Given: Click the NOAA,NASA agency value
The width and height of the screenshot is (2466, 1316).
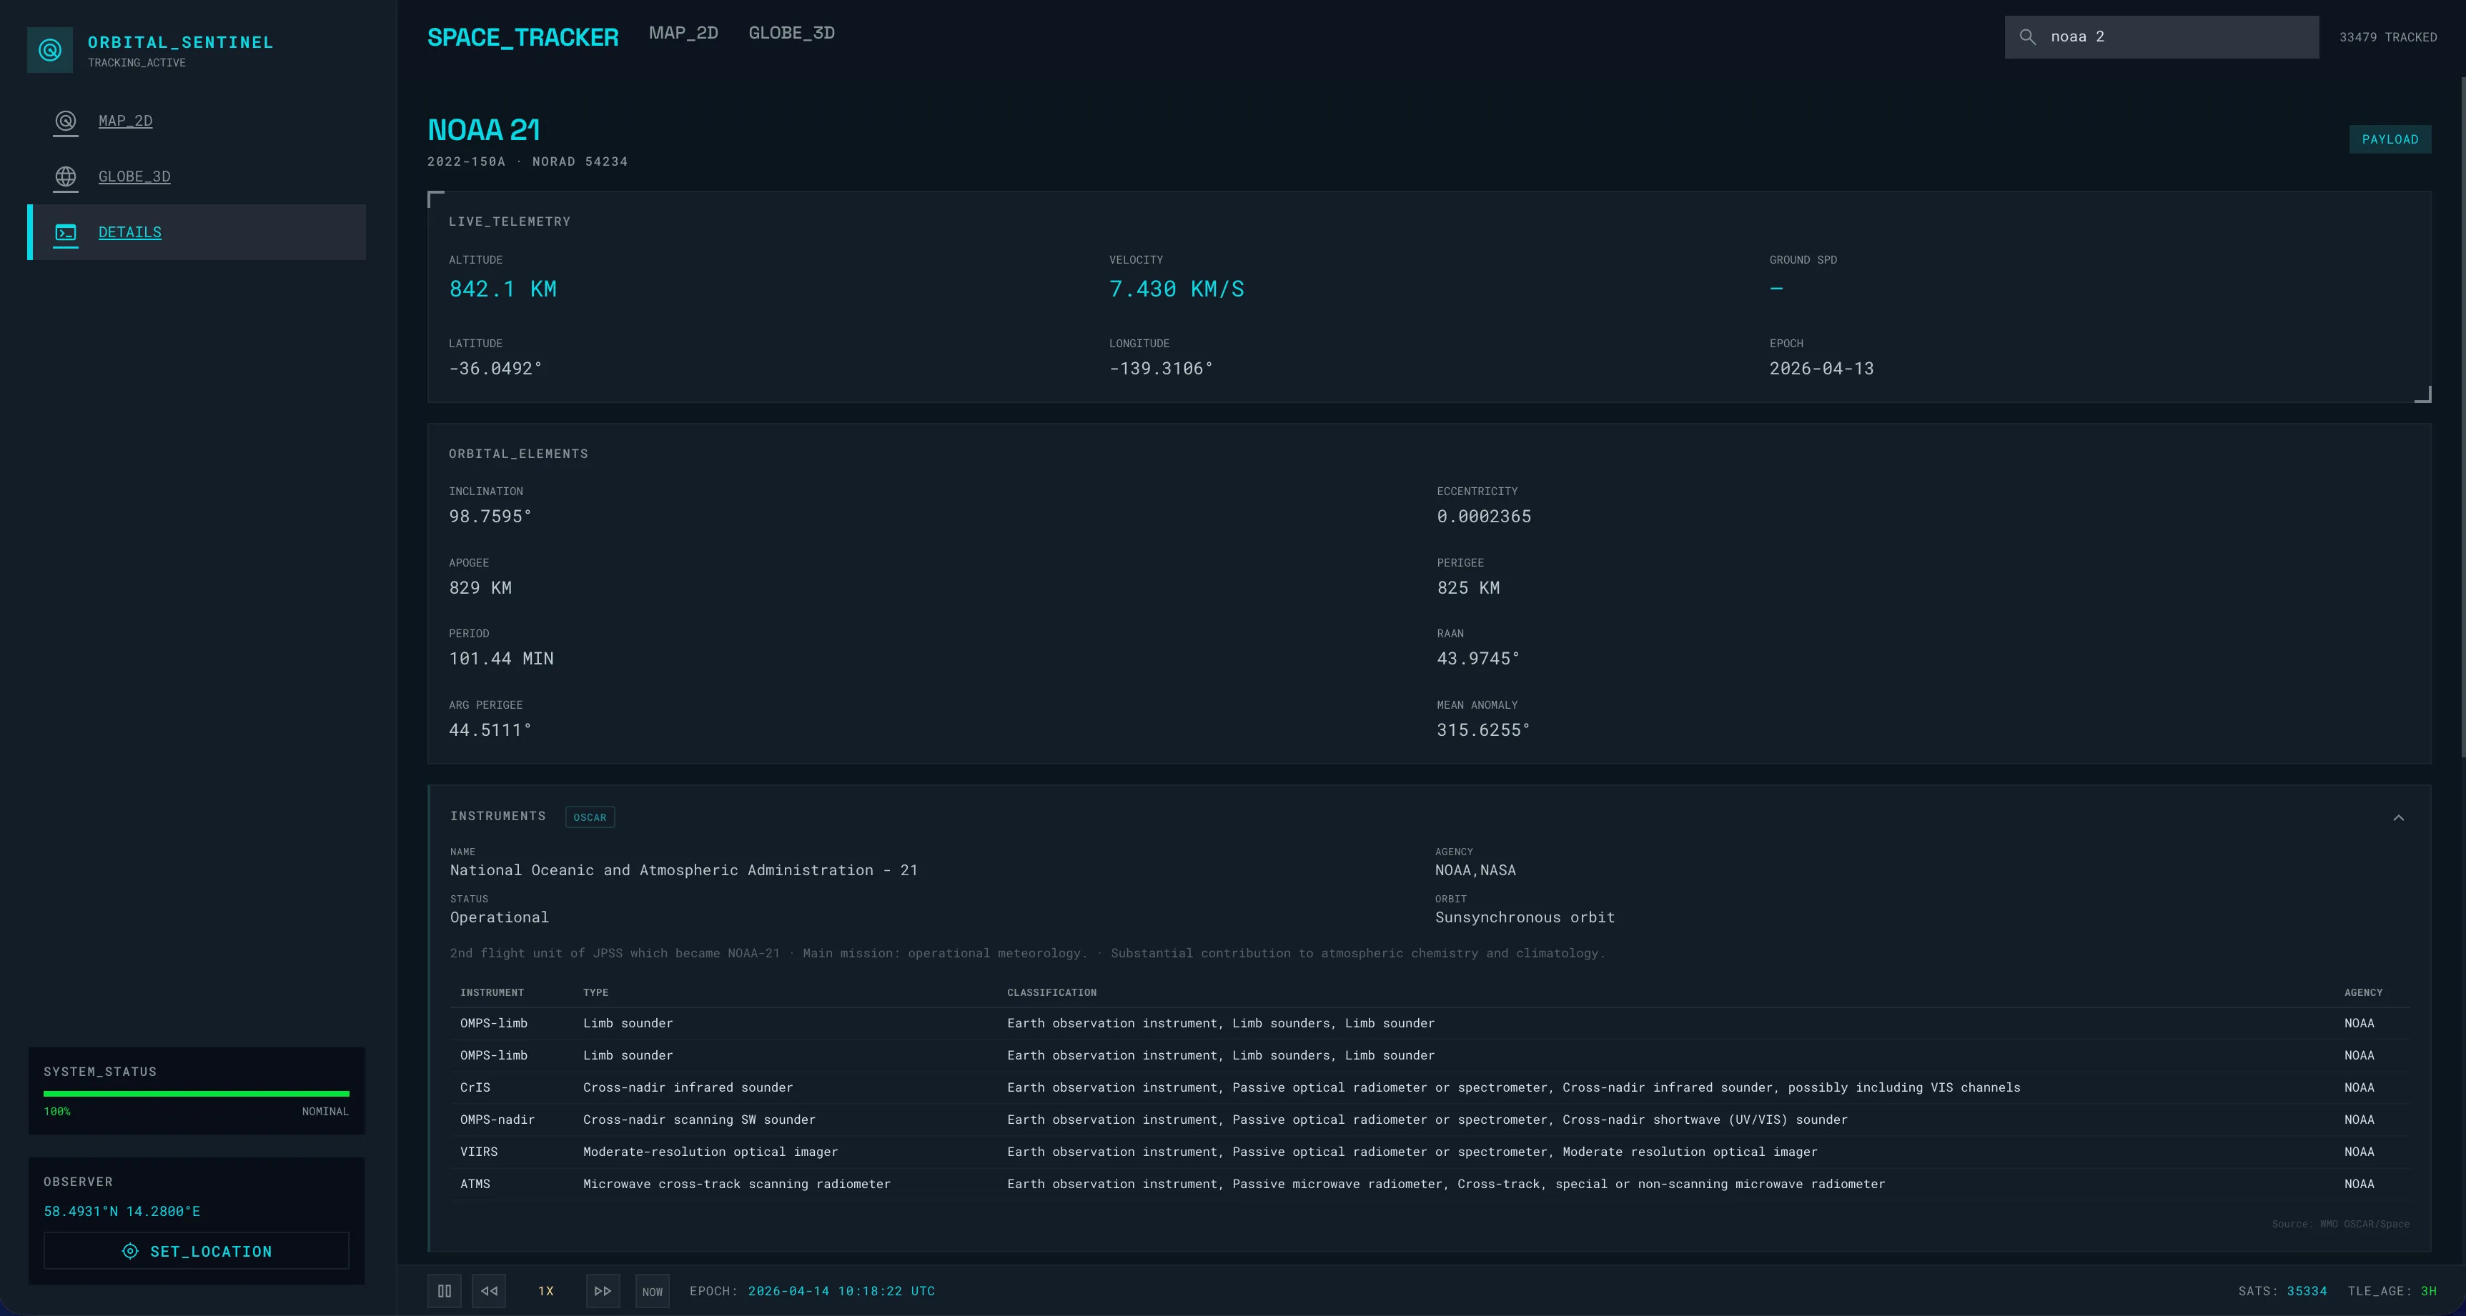Looking at the screenshot, I should pos(1474,871).
